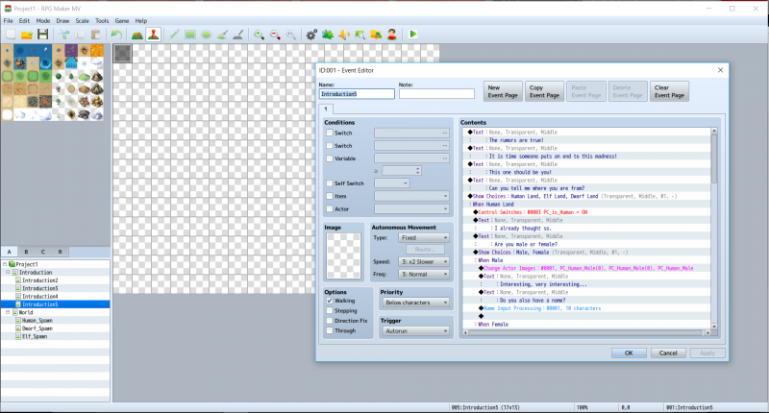Select the Shadow Pen tool

pos(238,35)
